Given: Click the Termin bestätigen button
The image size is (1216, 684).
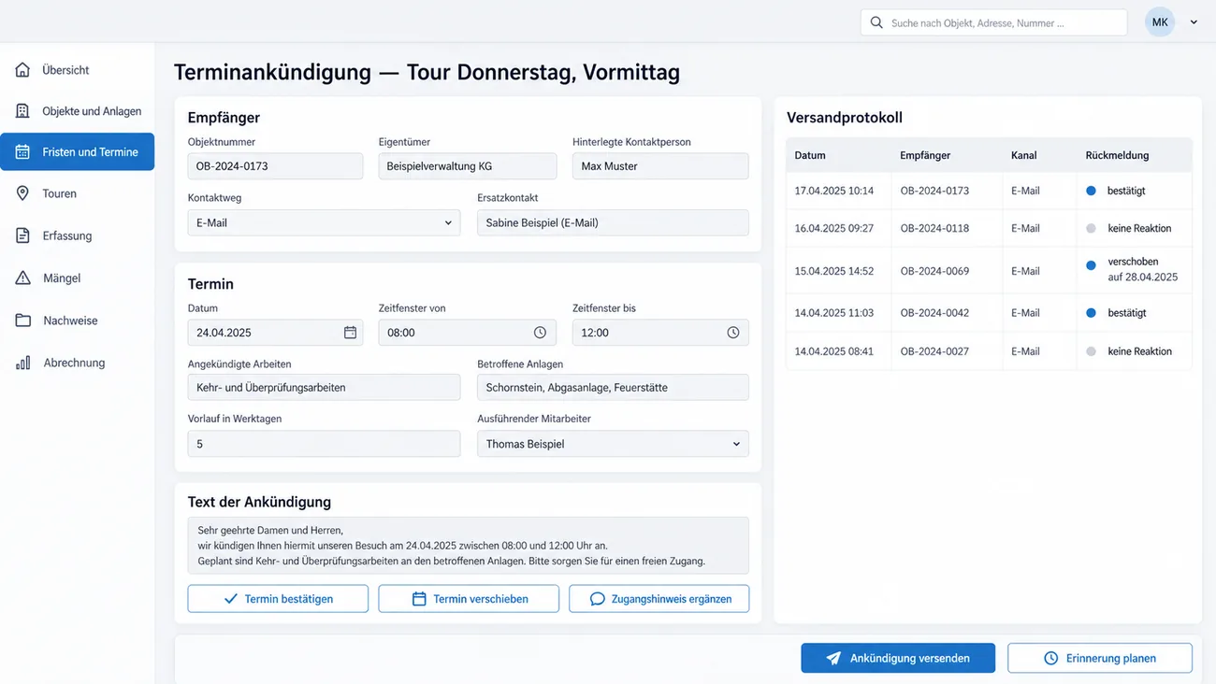Looking at the screenshot, I should point(278,599).
